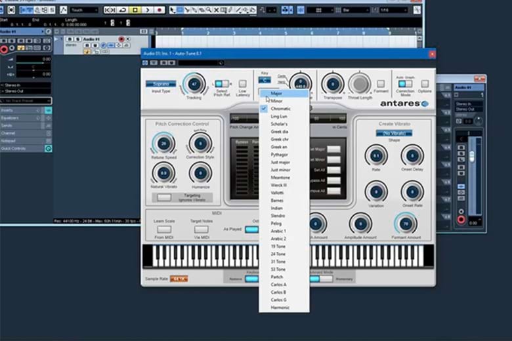
Task: Open the Bar grid type dropdown
Action: [355, 10]
